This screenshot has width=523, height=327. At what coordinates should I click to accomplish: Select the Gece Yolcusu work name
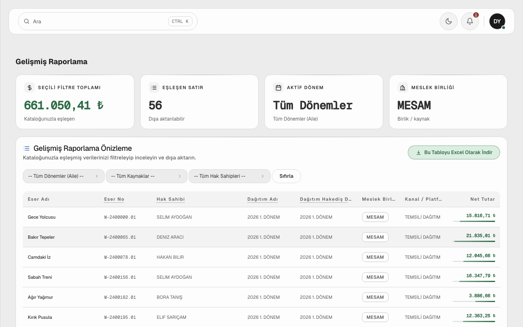pyautogui.click(x=42, y=217)
